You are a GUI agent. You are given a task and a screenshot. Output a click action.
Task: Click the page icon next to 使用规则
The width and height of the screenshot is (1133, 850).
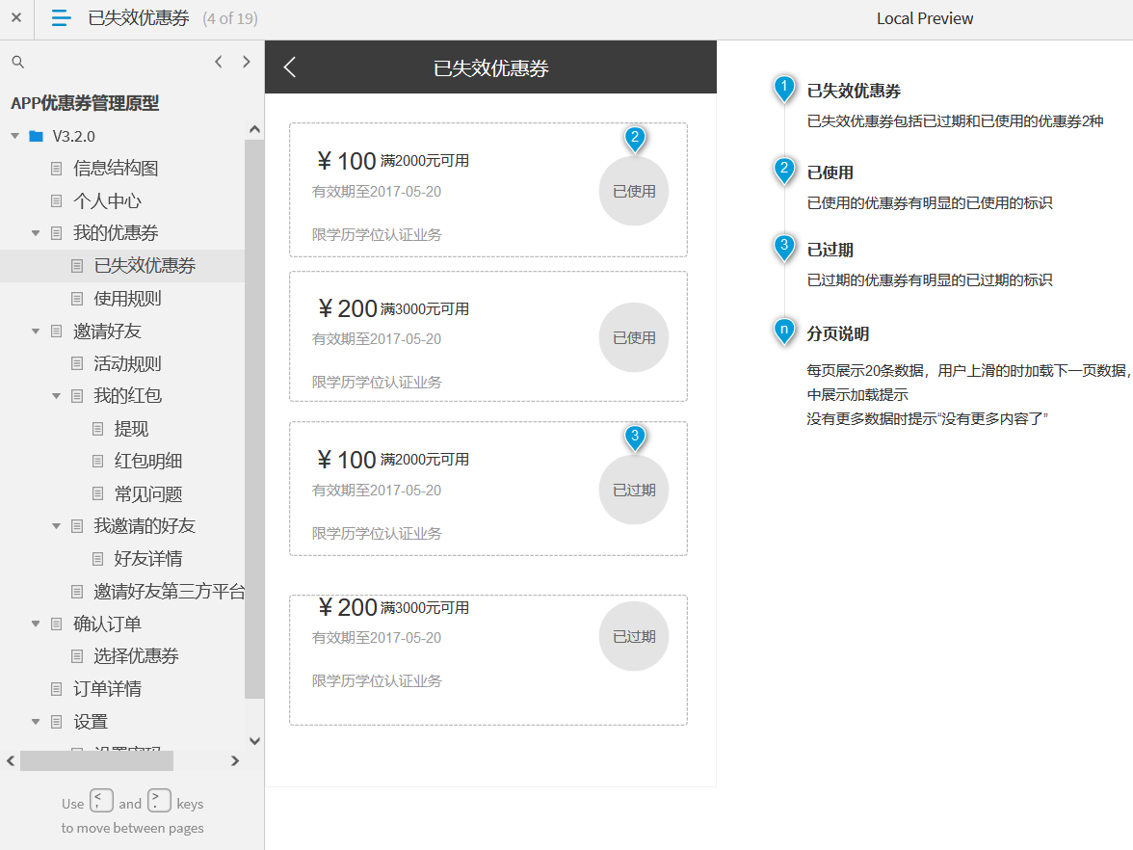pyautogui.click(x=77, y=299)
